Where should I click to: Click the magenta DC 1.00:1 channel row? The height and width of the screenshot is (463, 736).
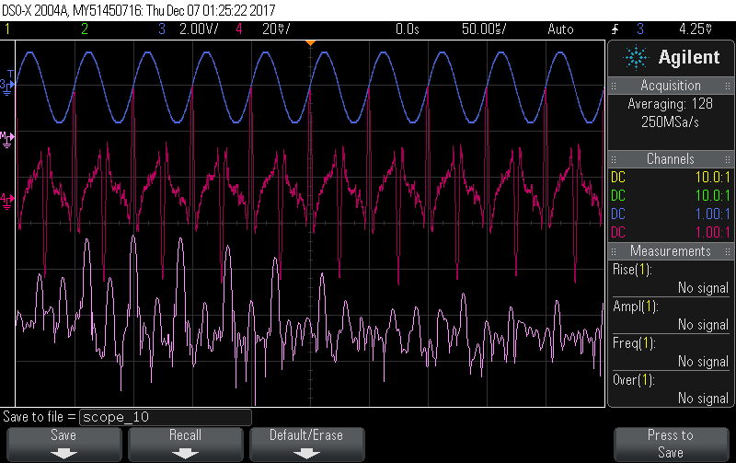coord(671,232)
